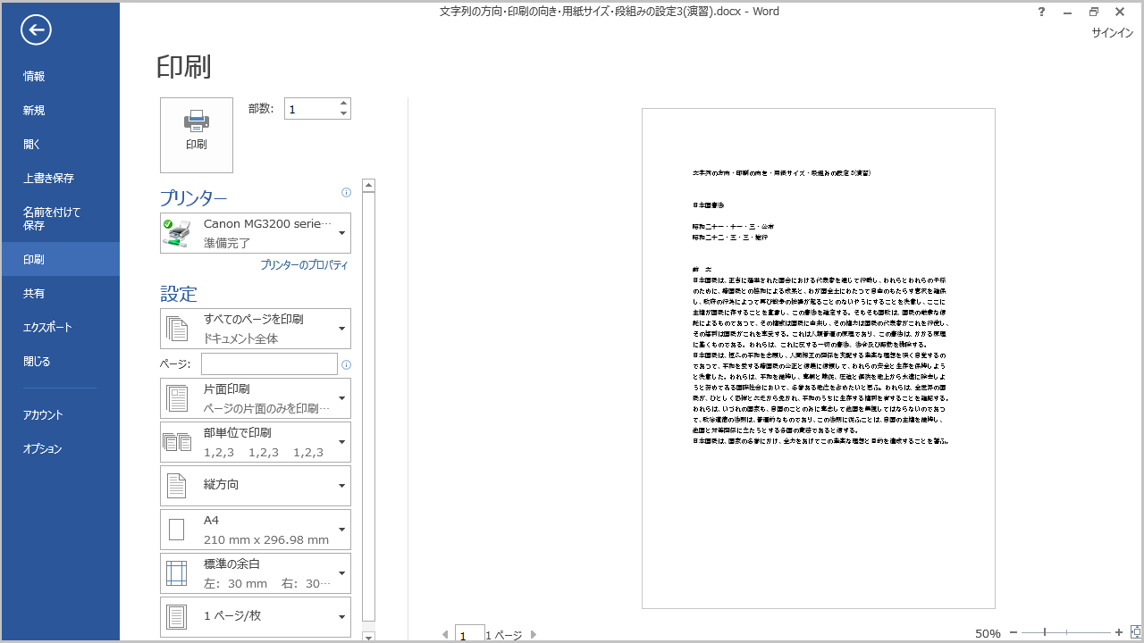The image size is (1144, 643).
Task: Click the preview zoom slider
Action: (1066, 632)
